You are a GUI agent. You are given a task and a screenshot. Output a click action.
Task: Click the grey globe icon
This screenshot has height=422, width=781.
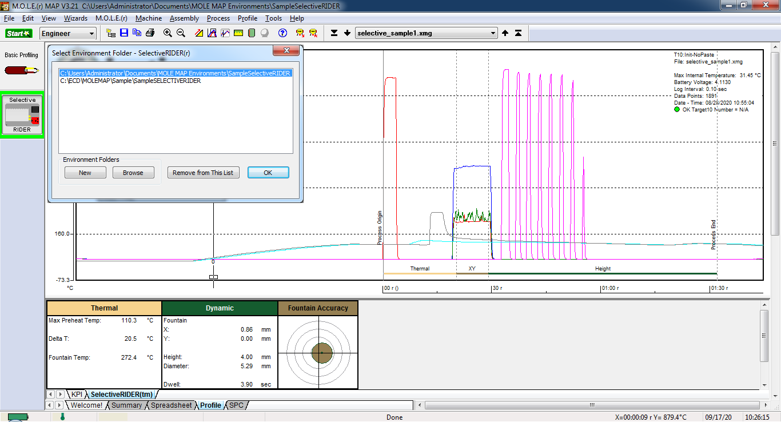[265, 34]
